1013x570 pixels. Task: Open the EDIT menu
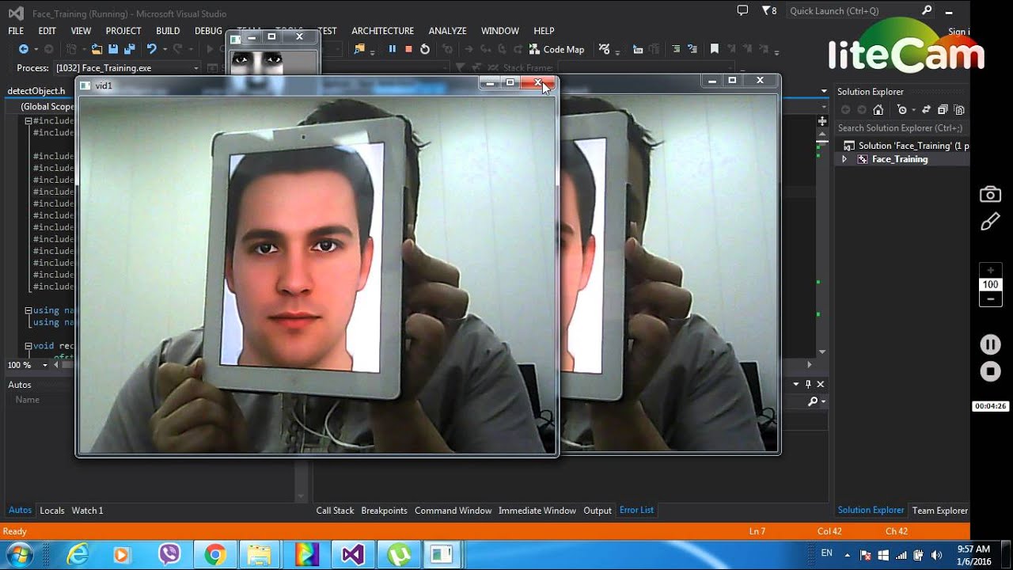pyautogui.click(x=47, y=31)
